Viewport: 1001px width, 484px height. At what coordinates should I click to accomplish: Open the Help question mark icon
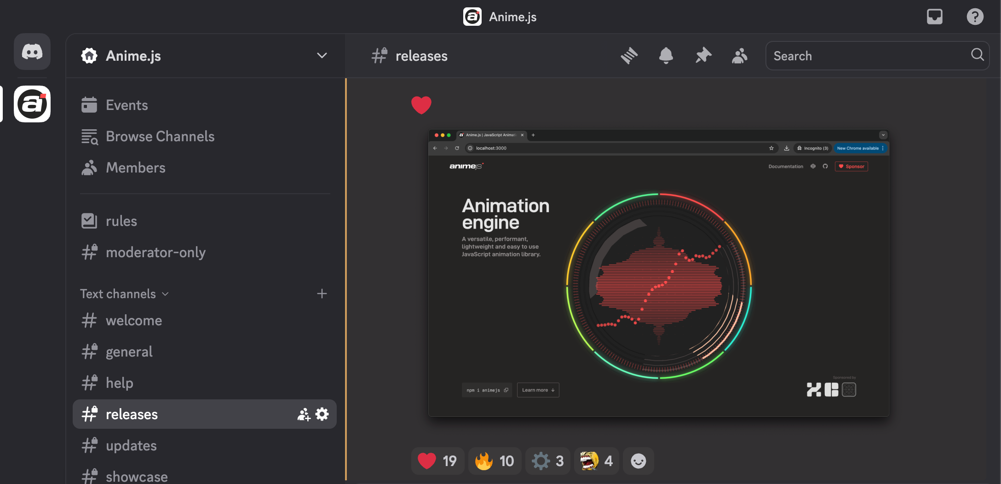(x=975, y=17)
